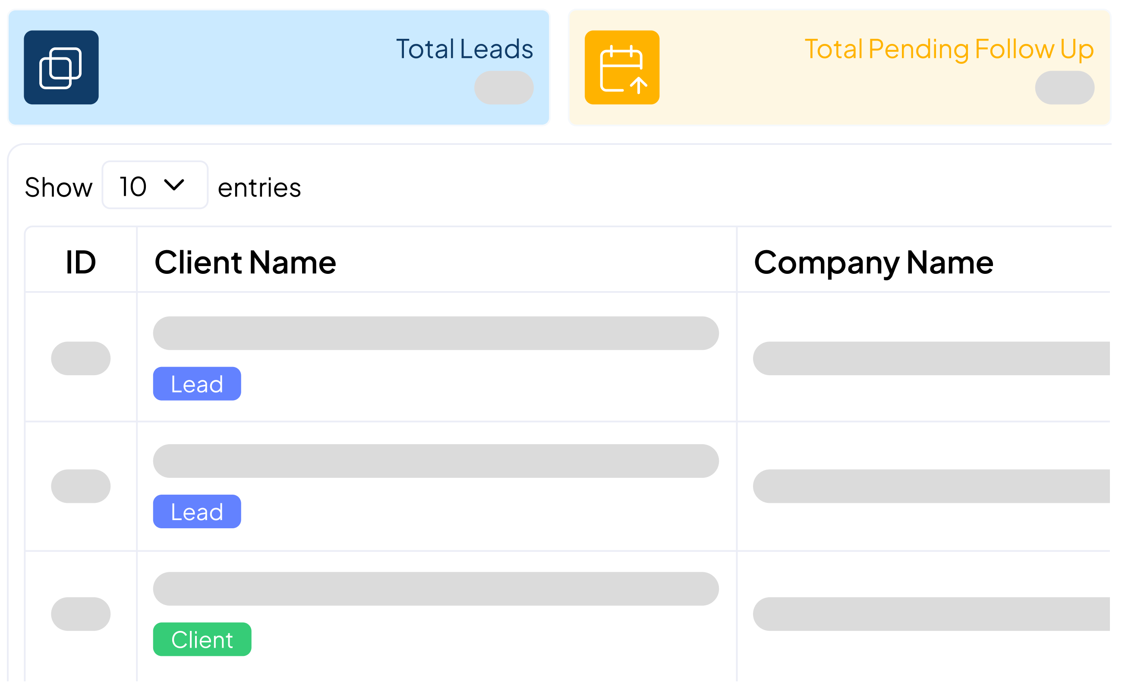The width and height of the screenshot is (1122, 690).
Task: Sort by the ID column header
Action: [81, 261]
